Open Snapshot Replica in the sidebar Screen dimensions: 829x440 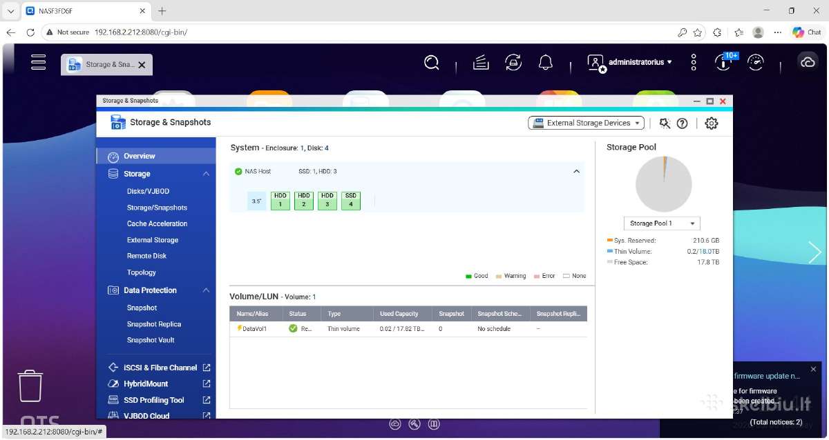click(154, 324)
